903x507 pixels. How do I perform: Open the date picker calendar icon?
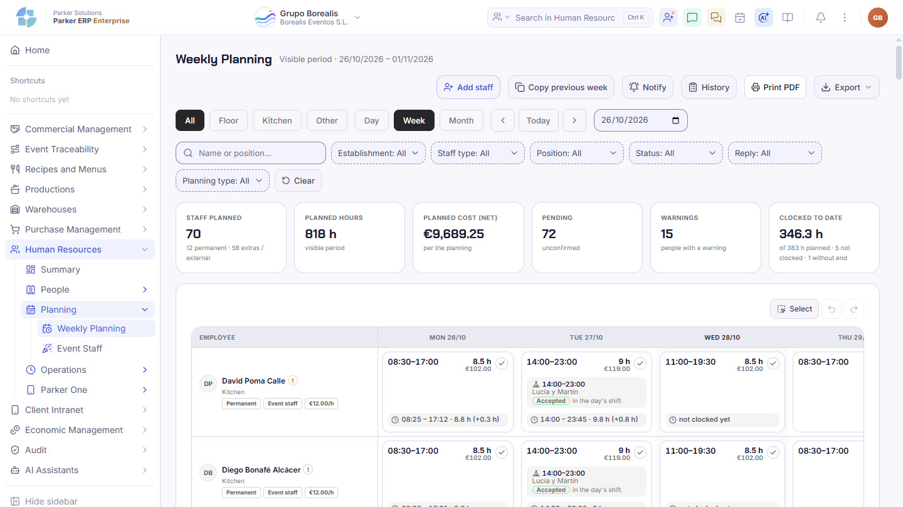pos(675,120)
